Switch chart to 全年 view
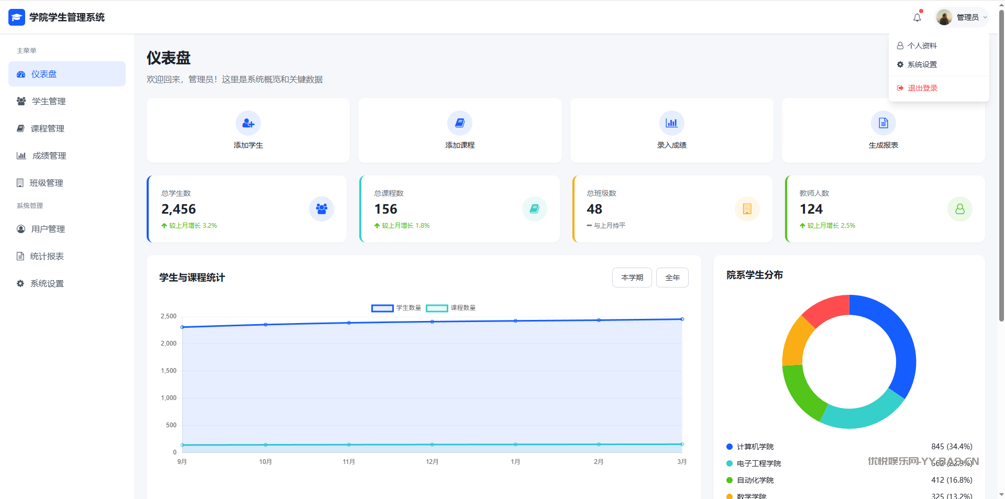Screen dimensions: 1005x499 click(672, 278)
